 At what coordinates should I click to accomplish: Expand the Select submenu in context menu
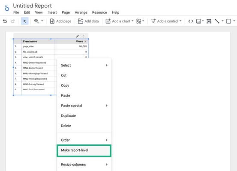[x=84, y=65]
